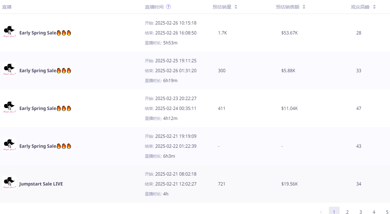This screenshot has width=390, height=214.
Task: Open the Jumpstart Sale LIVE stream title
Action: pos(41,184)
